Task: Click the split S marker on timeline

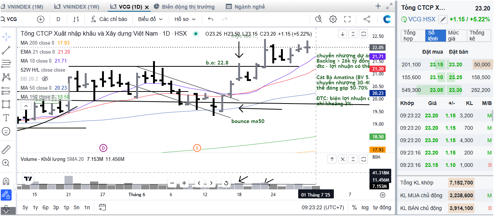Action: pyautogui.click(x=197, y=148)
